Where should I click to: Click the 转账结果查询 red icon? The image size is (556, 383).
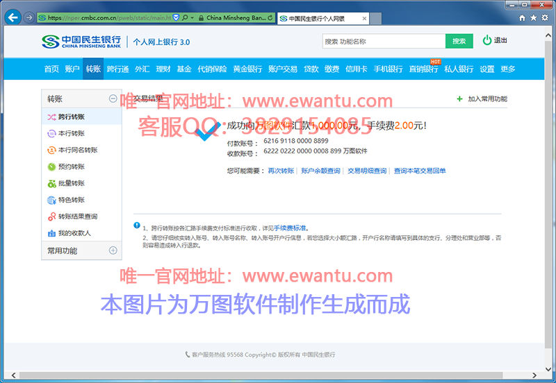coord(51,216)
